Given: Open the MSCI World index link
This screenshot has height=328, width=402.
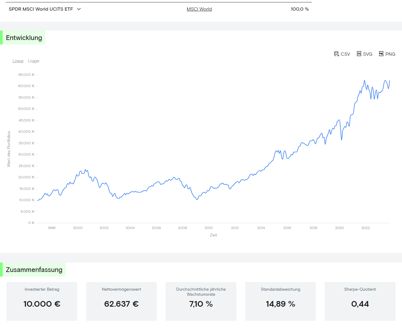Looking at the screenshot, I should click(199, 9).
